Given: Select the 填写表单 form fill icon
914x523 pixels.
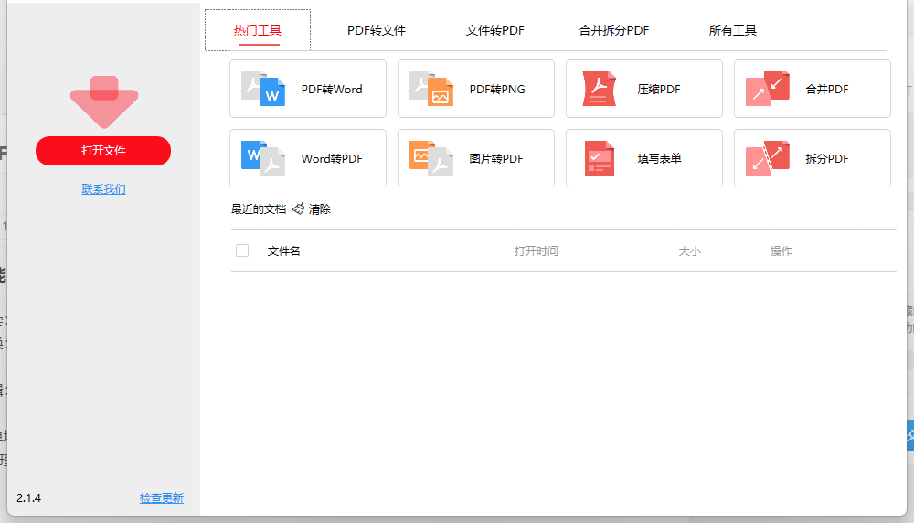Looking at the screenshot, I should (x=600, y=158).
